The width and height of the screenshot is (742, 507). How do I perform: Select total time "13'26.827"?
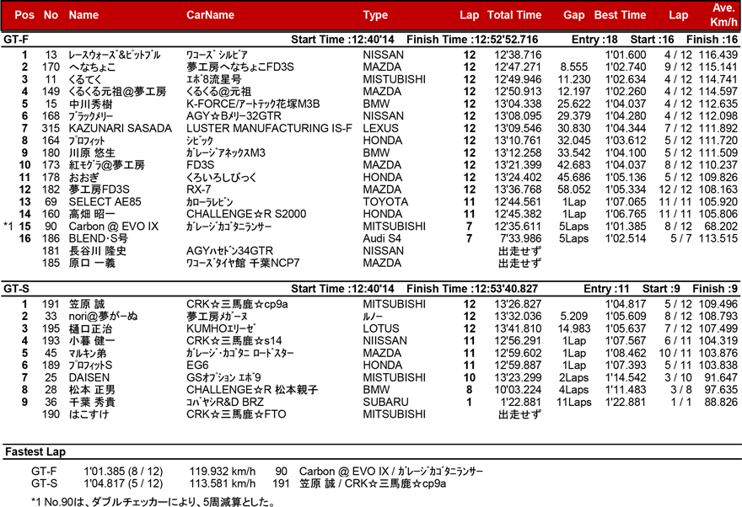(519, 304)
